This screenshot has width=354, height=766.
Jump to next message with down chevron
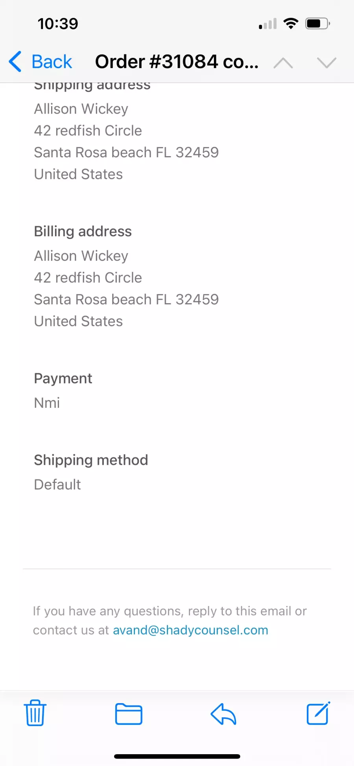pyautogui.click(x=326, y=63)
